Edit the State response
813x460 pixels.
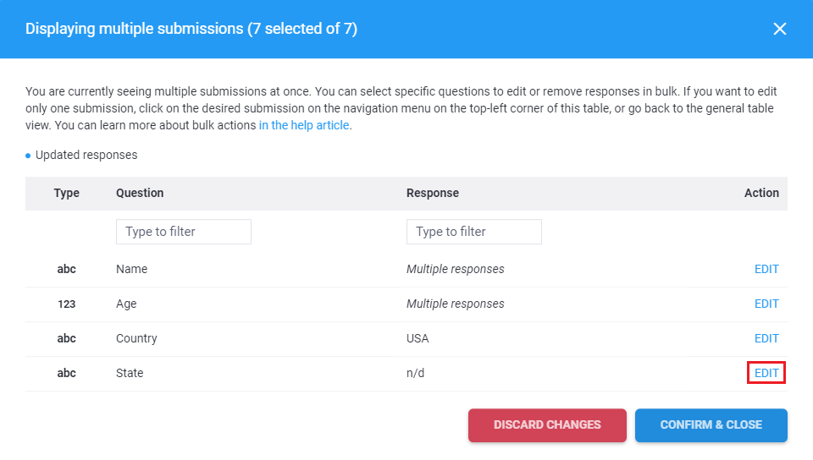point(766,373)
